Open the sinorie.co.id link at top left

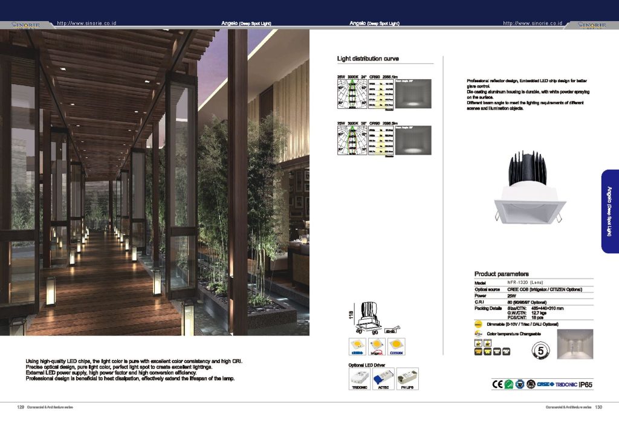pos(86,23)
